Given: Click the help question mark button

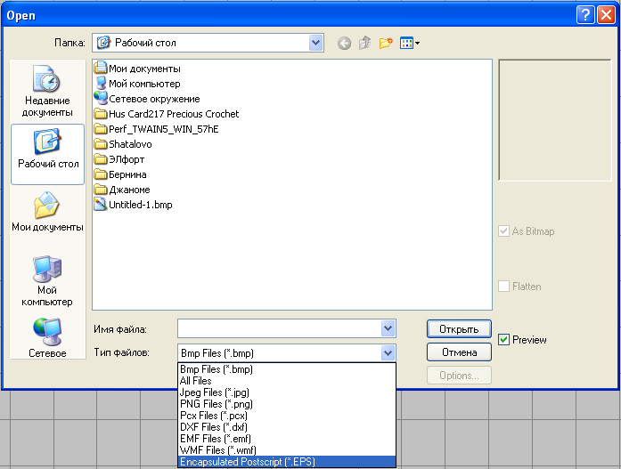Looking at the screenshot, I should (584, 14).
